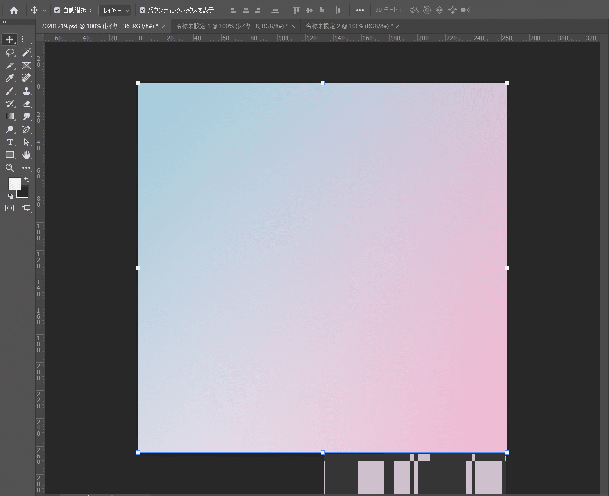Screen dimensions: 609x496
Task: Click 3D roll camera icon
Action: [427, 10]
